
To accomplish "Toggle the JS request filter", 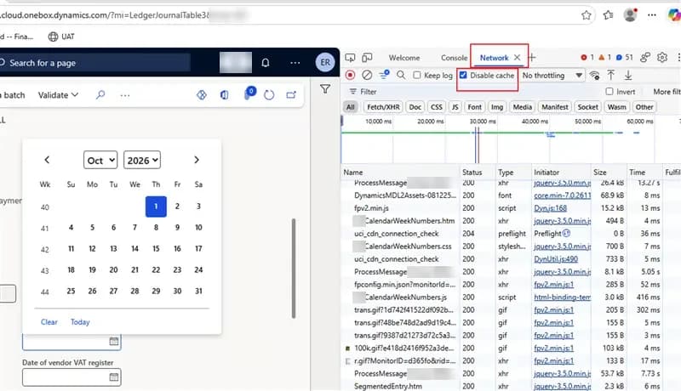I will (x=455, y=107).
